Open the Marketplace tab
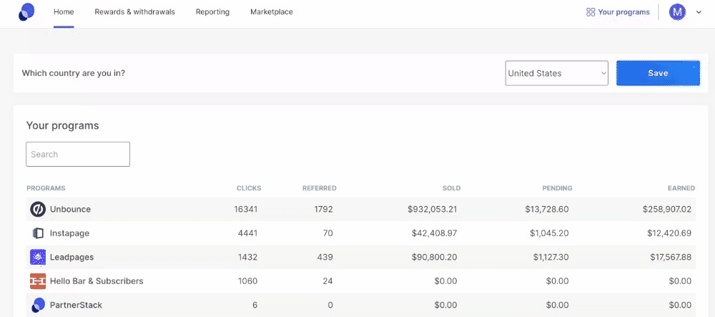 271,12
